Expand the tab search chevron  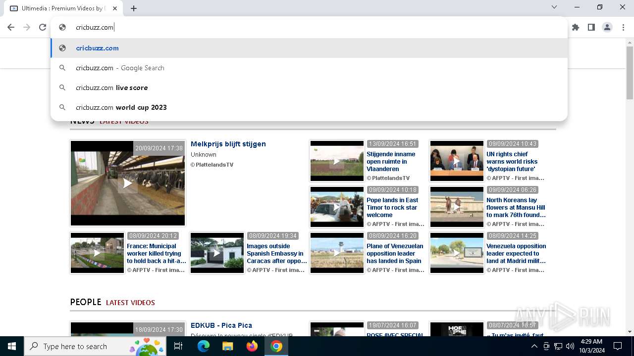point(554,7)
